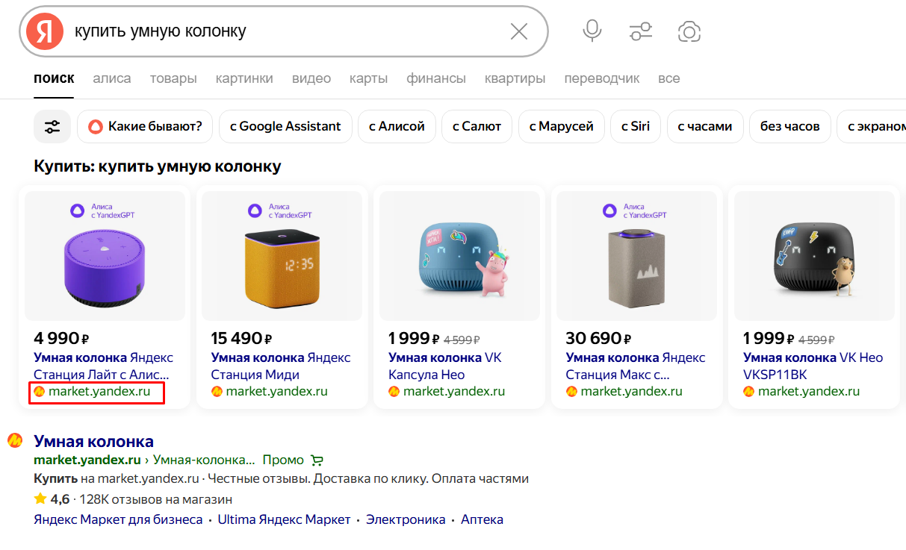Select the purple Станция Лайт product image
The width and height of the screenshot is (906, 550).
[105, 255]
